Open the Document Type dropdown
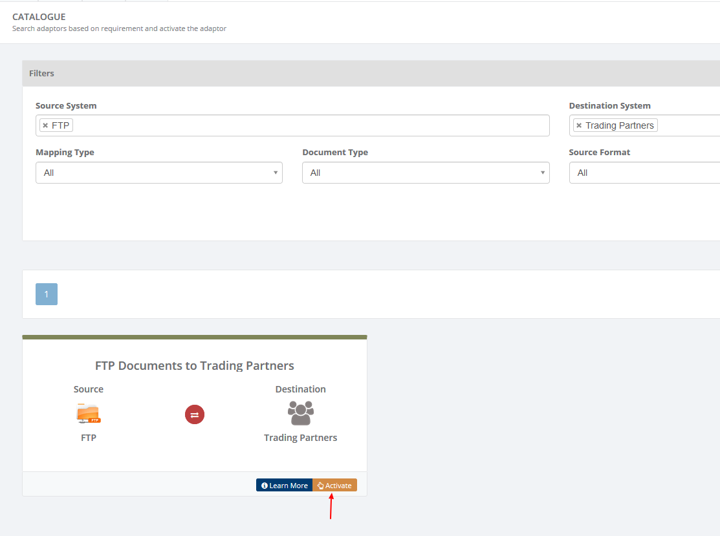720x536 pixels. pyautogui.click(x=426, y=173)
